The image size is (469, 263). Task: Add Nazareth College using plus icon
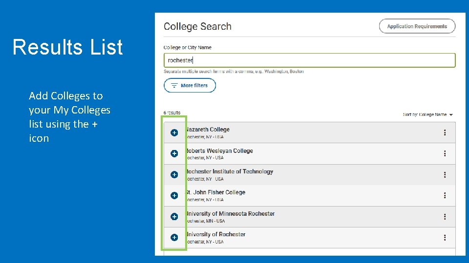coord(174,132)
